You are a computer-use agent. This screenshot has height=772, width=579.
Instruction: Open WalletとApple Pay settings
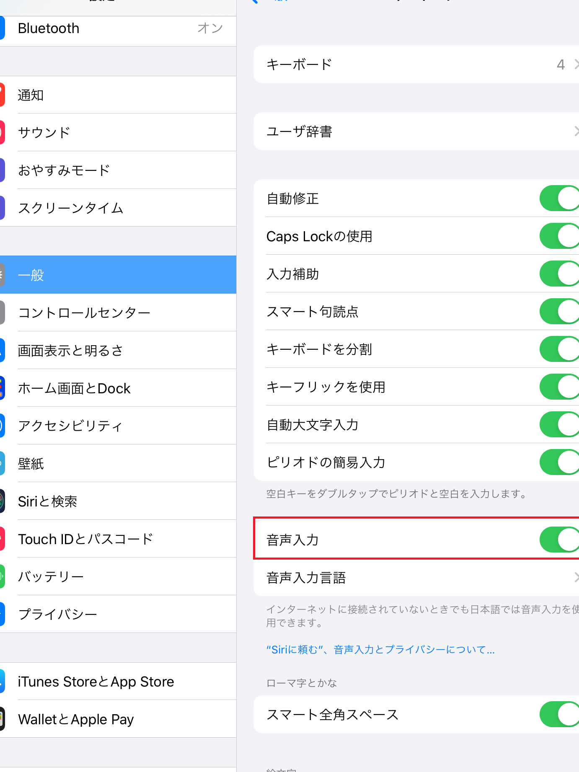118,719
